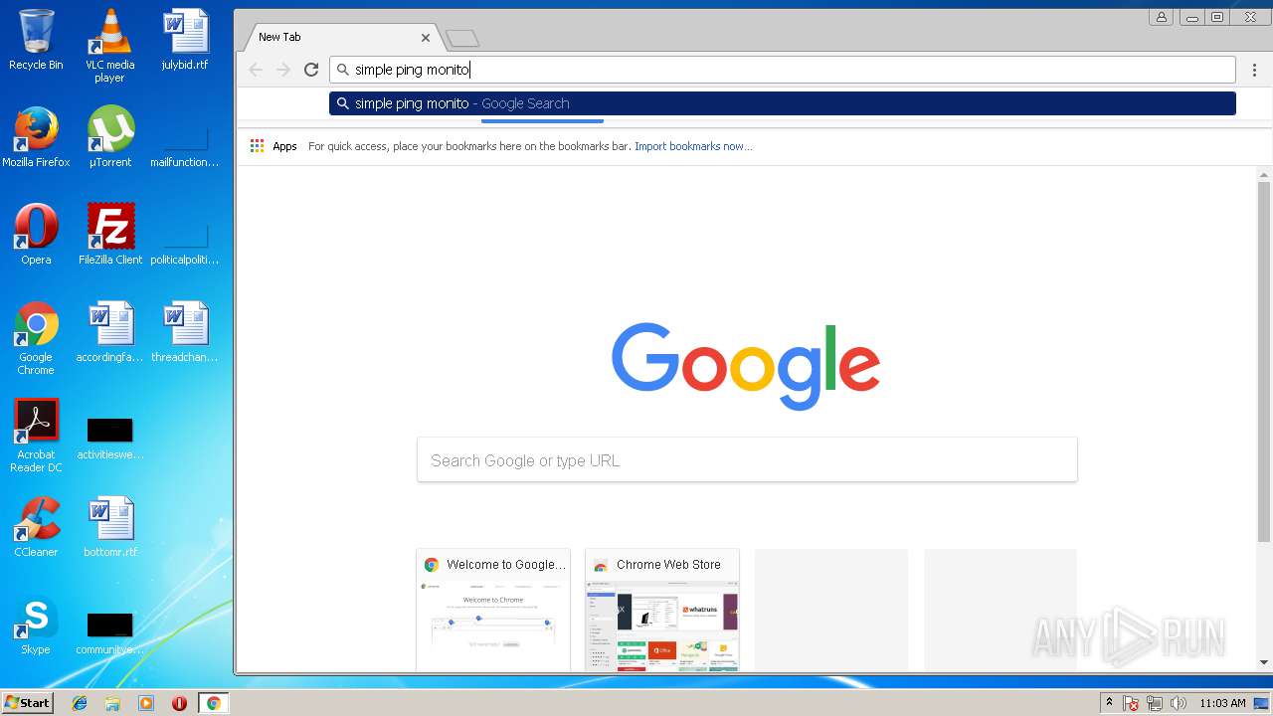Focus the 'Search Google or type URL' box
Viewport: 1273px width, 716px height.
coord(747,460)
